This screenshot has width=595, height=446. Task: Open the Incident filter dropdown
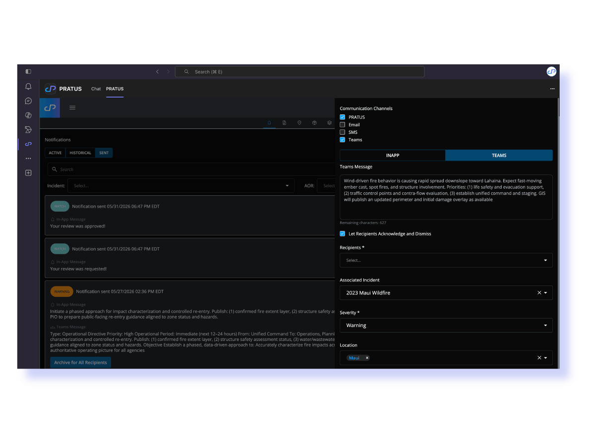point(181,186)
